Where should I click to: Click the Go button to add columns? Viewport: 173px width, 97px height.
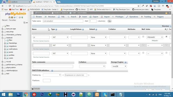coord(109,21)
